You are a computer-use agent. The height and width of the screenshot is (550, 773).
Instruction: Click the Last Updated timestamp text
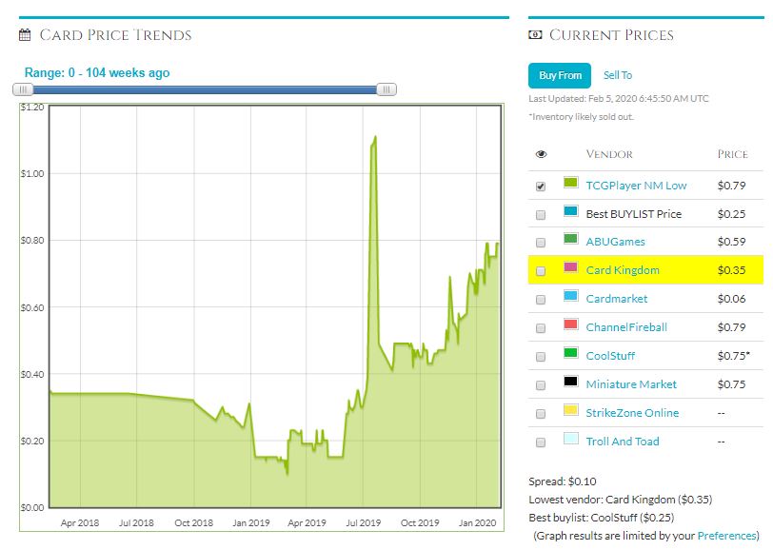[x=618, y=99]
